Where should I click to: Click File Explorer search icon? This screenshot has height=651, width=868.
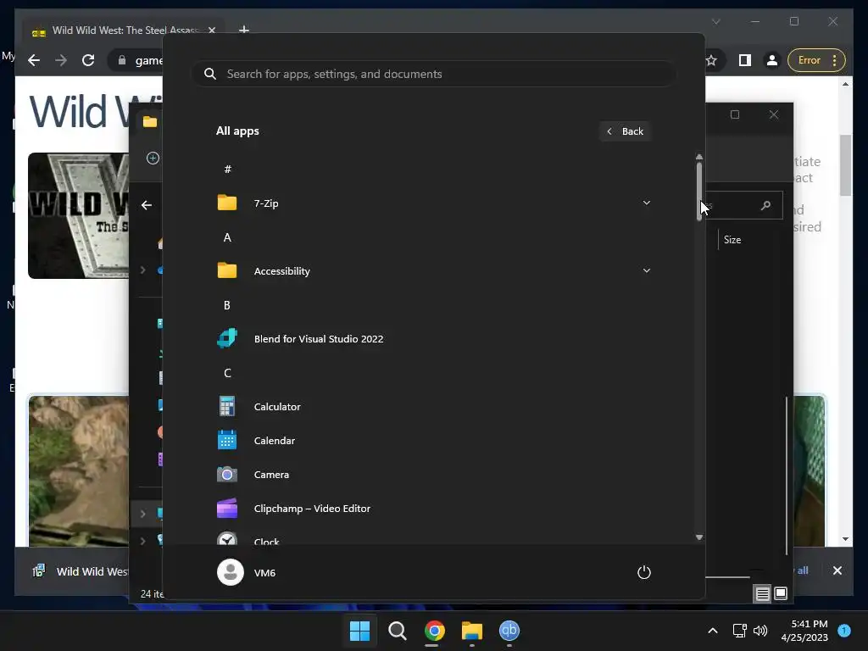[765, 205]
